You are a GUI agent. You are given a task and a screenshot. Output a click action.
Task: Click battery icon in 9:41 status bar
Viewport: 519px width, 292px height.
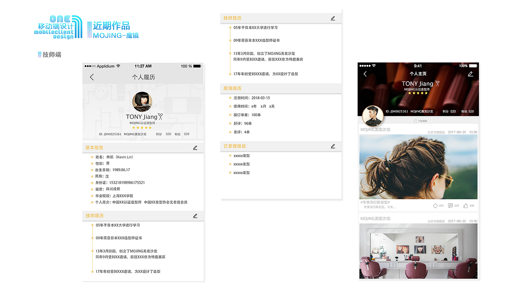(x=473, y=66)
